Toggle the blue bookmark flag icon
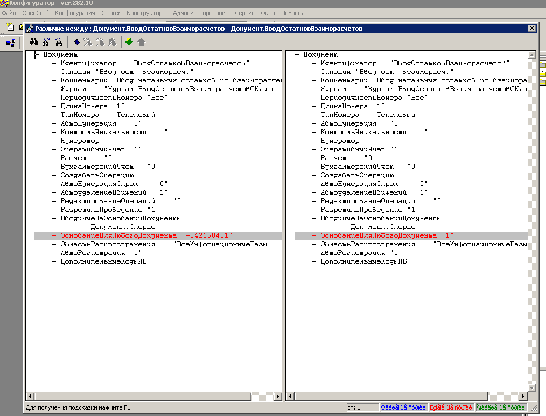This screenshot has width=546, height=416. click(x=76, y=41)
